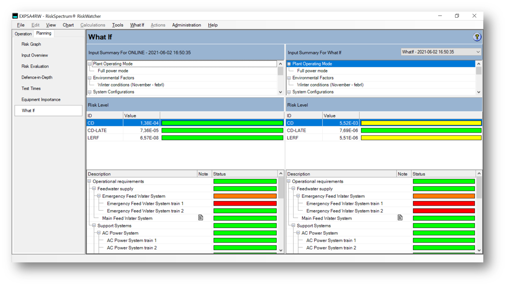This screenshot has width=507, height=286.
Task: Collapse Feedwater supply in right status tree
Action: (294, 189)
